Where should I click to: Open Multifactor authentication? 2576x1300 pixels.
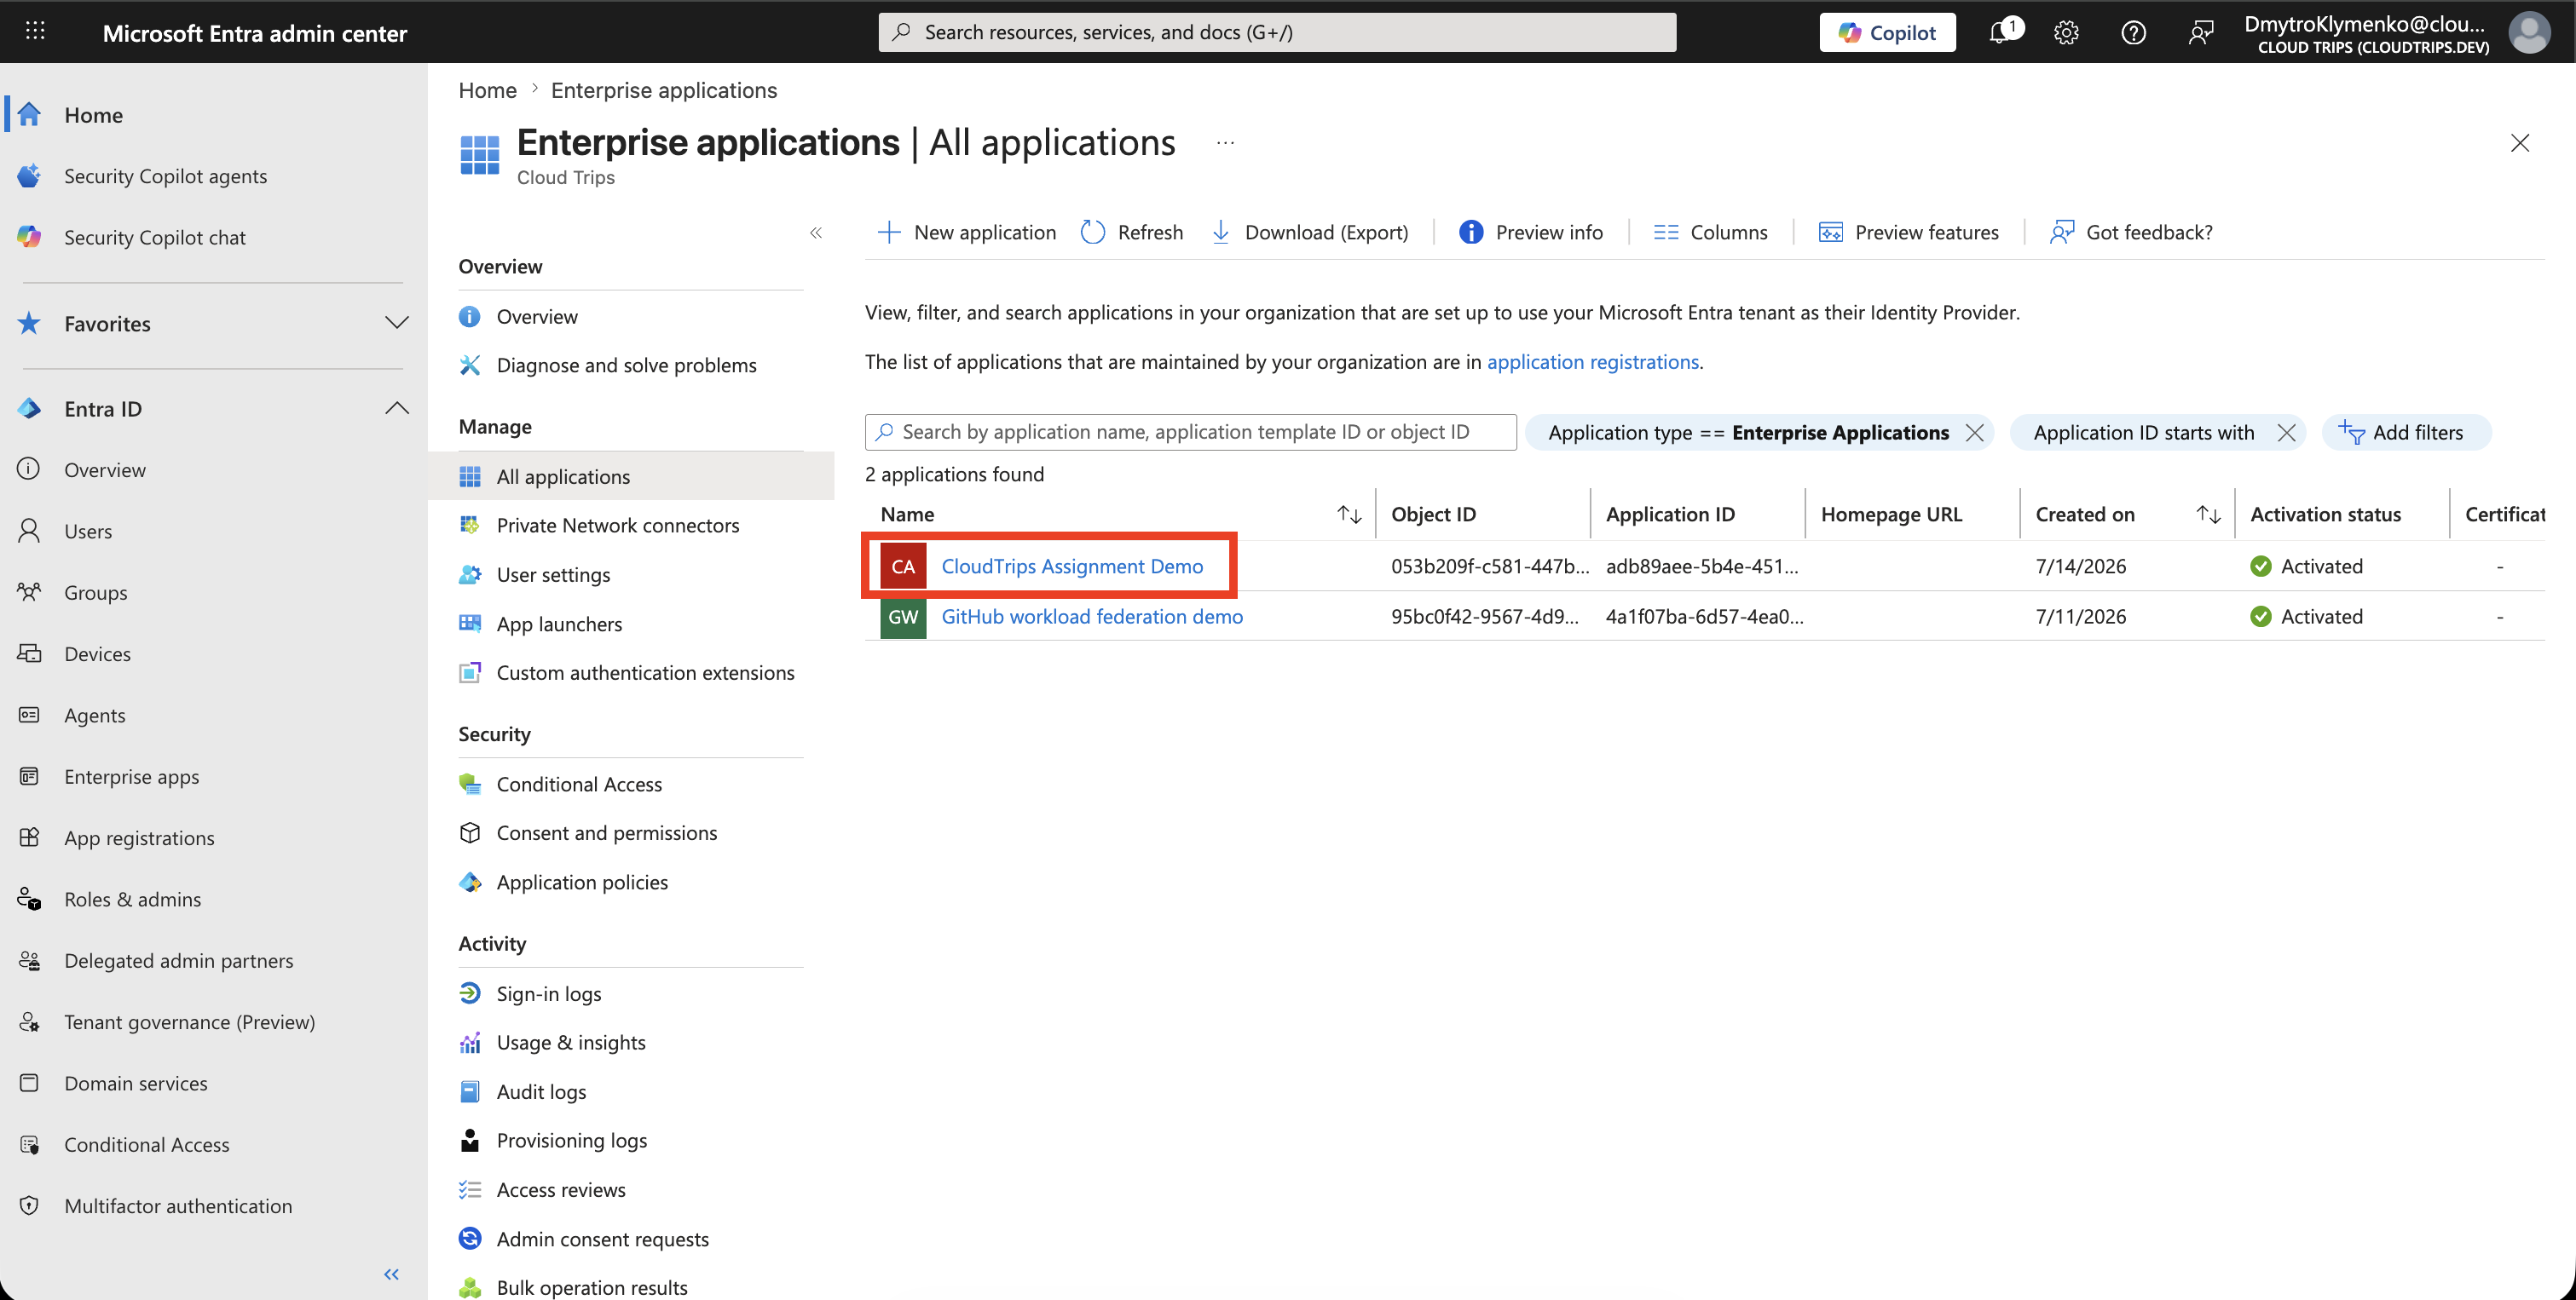click(x=178, y=1205)
